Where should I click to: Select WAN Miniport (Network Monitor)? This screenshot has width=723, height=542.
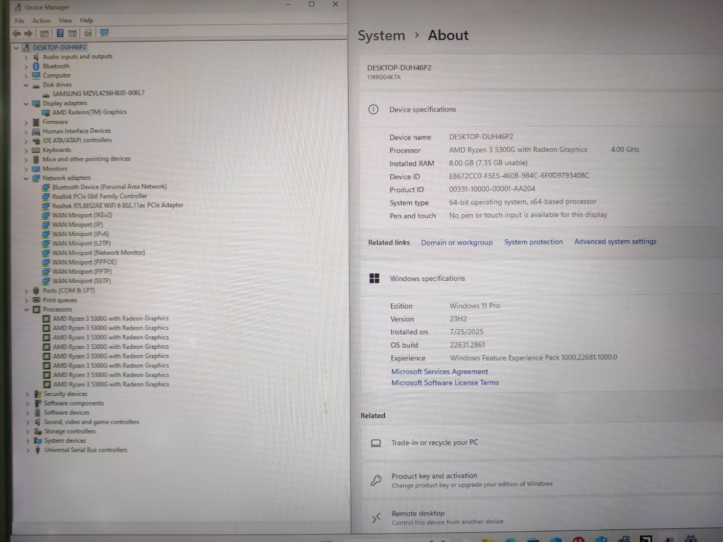(98, 253)
